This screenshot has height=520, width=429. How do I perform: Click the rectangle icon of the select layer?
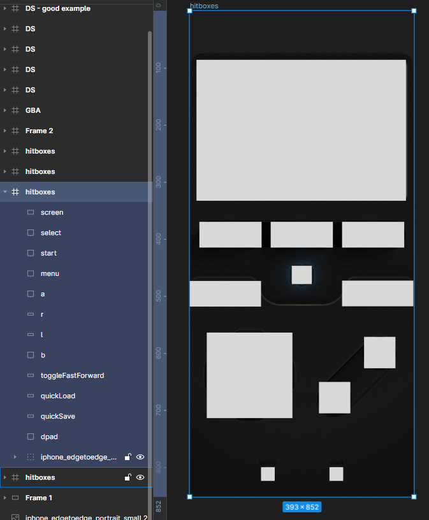click(31, 233)
